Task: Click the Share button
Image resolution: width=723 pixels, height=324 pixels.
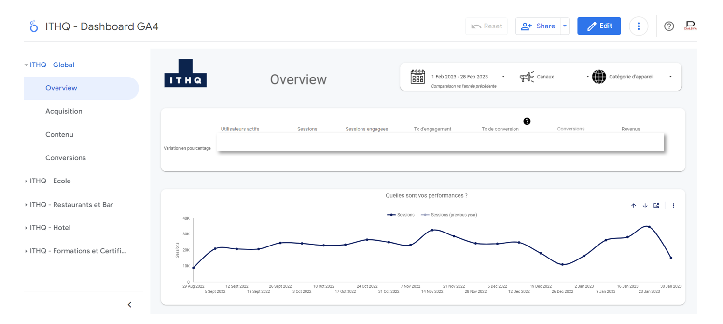Action: click(x=538, y=26)
